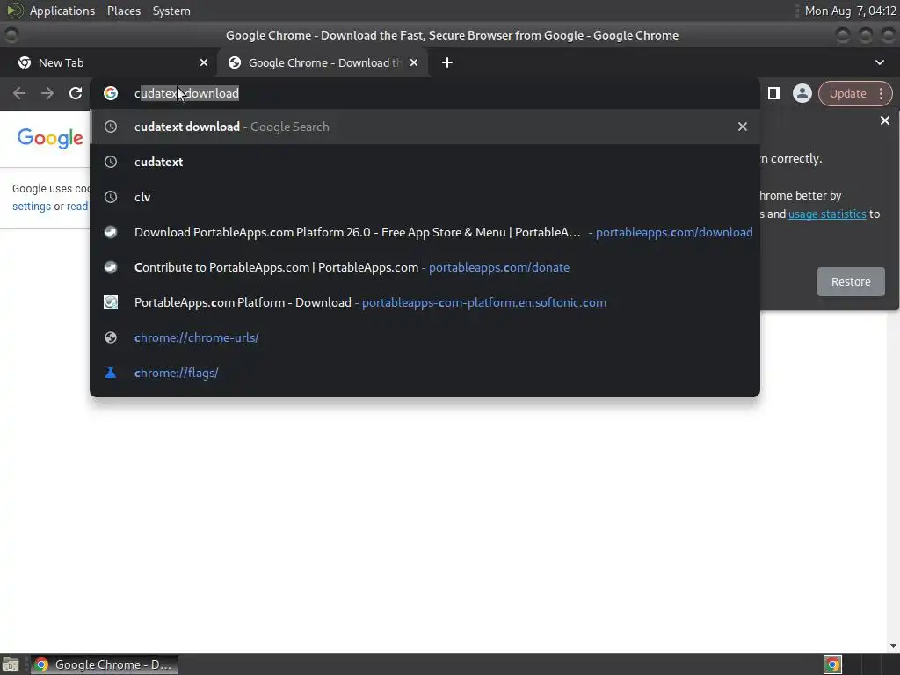Click the clock icon beside cudatext suggestion
Screen dimensions: 900x675
tap(111, 162)
